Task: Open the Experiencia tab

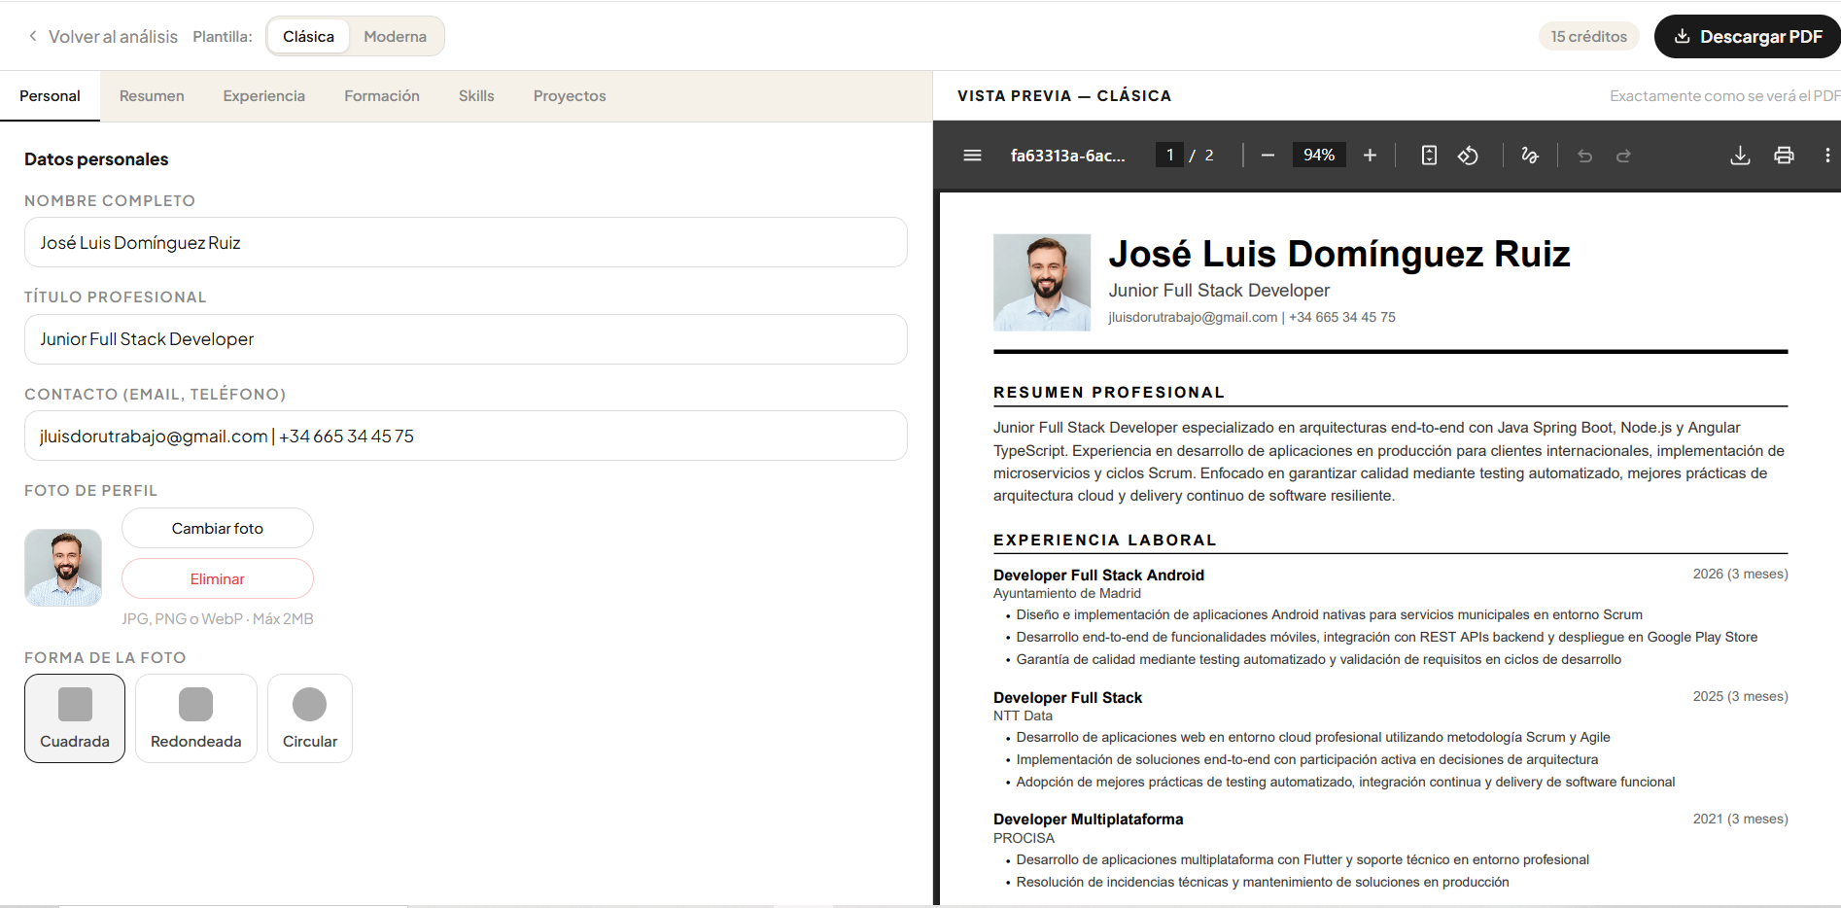Action: 264,96
